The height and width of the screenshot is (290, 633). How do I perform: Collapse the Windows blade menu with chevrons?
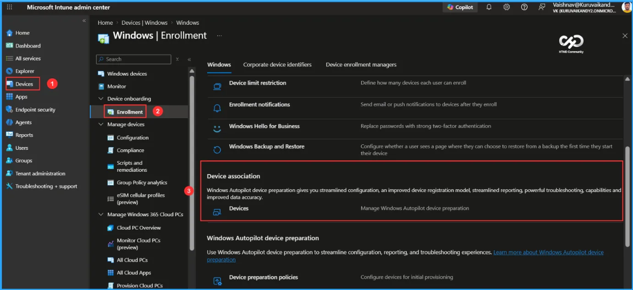click(x=189, y=60)
